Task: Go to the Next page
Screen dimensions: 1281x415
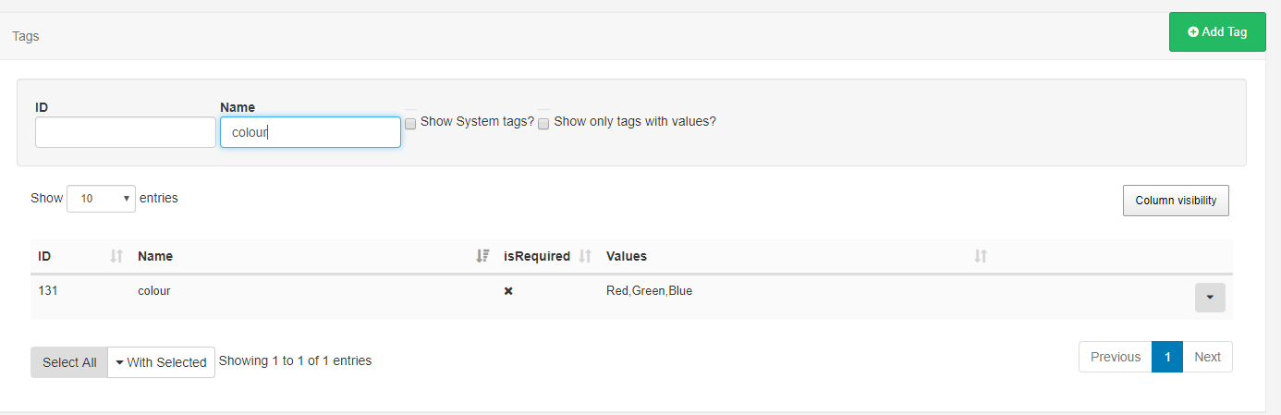Action: [1207, 357]
